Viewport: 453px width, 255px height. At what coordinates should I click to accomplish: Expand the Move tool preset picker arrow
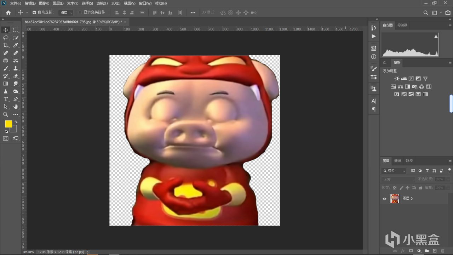point(27,12)
